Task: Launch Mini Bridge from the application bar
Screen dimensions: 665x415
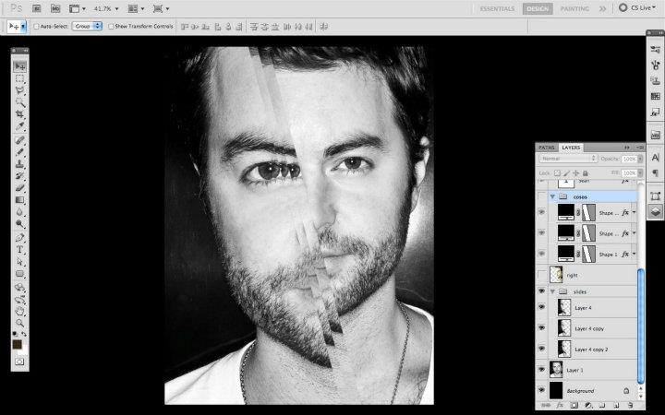Action: click(x=55, y=8)
